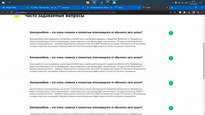Open Windows taskbar search

pos(10,3)
